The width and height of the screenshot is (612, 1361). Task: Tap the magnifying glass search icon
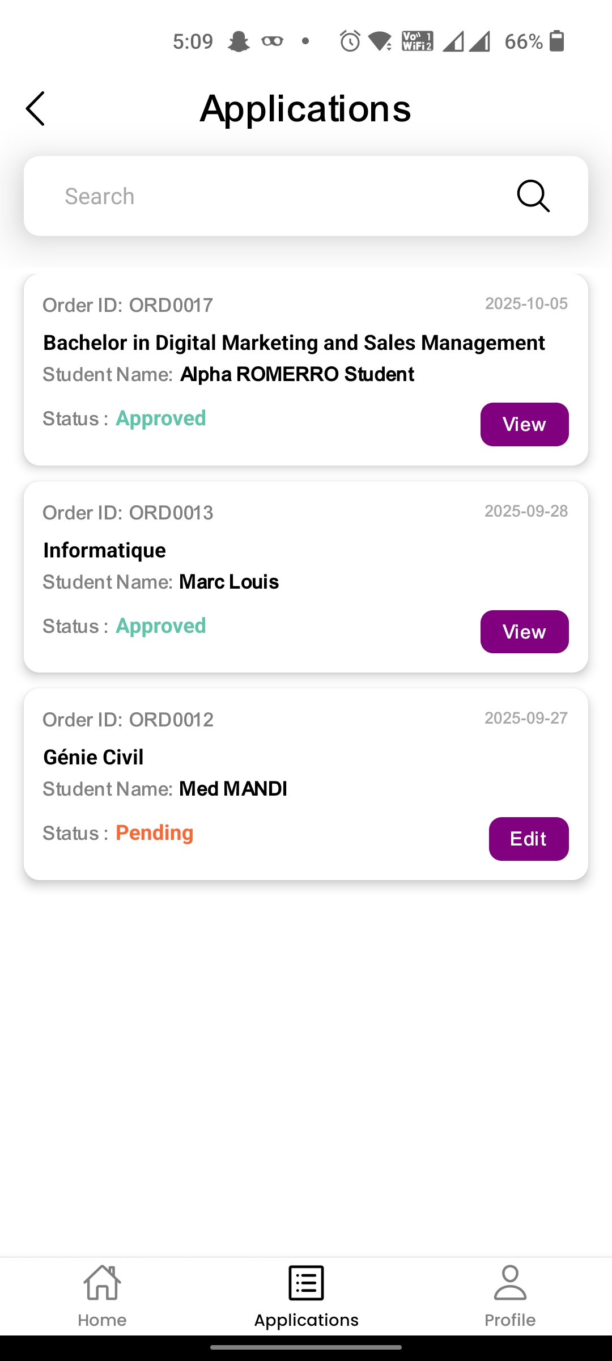[533, 196]
